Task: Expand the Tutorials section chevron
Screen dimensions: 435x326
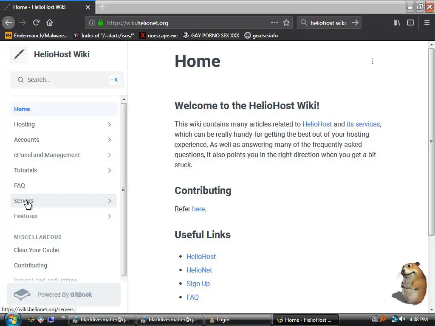Action: point(110,170)
